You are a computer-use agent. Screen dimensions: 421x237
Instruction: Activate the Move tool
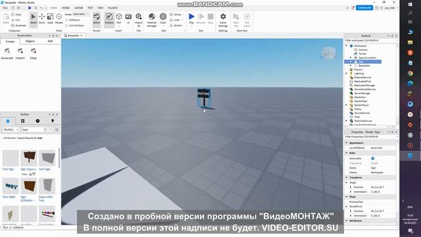click(x=42, y=18)
